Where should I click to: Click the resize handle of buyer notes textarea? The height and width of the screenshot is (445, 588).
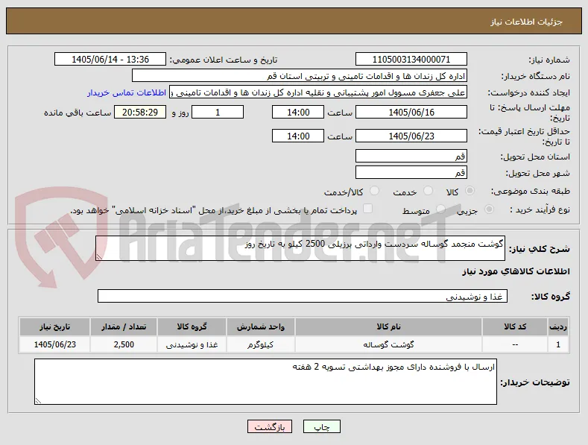(x=38, y=401)
